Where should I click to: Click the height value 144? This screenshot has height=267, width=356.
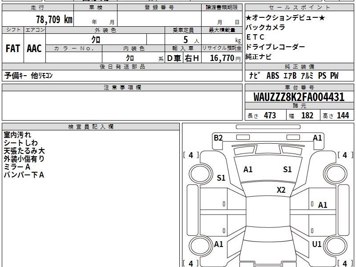pyautogui.click(x=343, y=115)
